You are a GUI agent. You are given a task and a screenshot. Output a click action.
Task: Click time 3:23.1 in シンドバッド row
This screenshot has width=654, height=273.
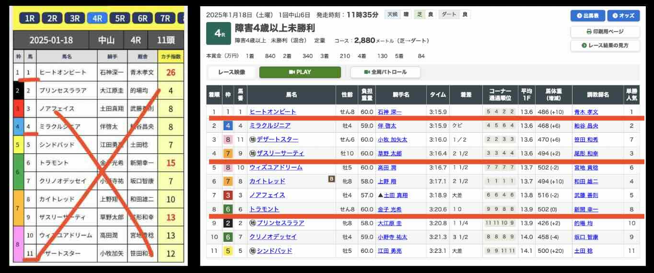437,250
